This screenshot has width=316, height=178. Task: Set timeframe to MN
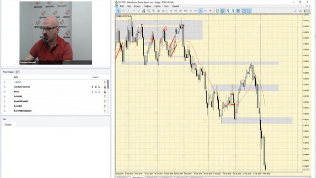click(210, 11)
